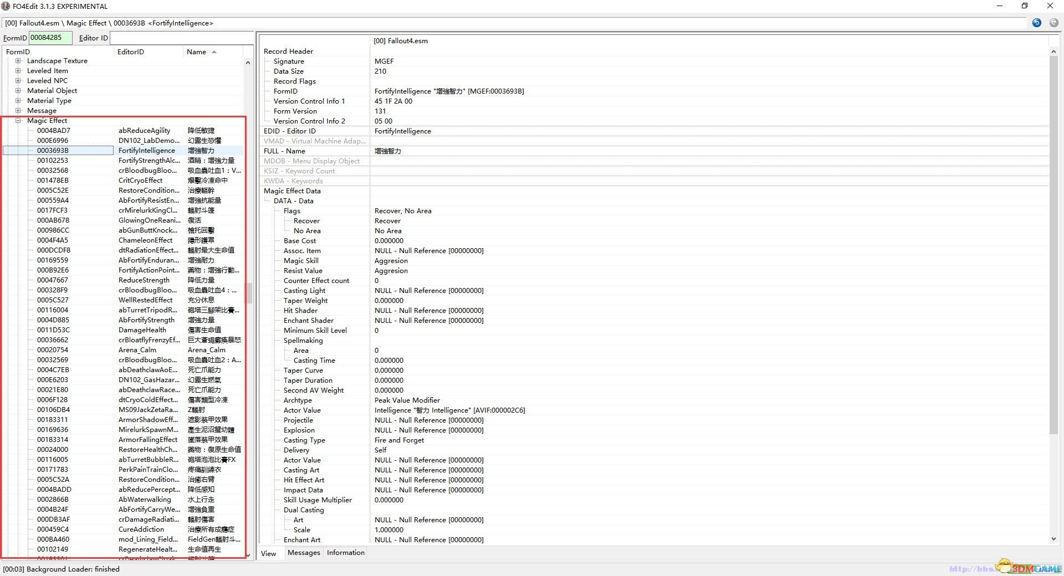Click the FULL - Name row
Viewport: 1064px width, 576px height.
654,151
